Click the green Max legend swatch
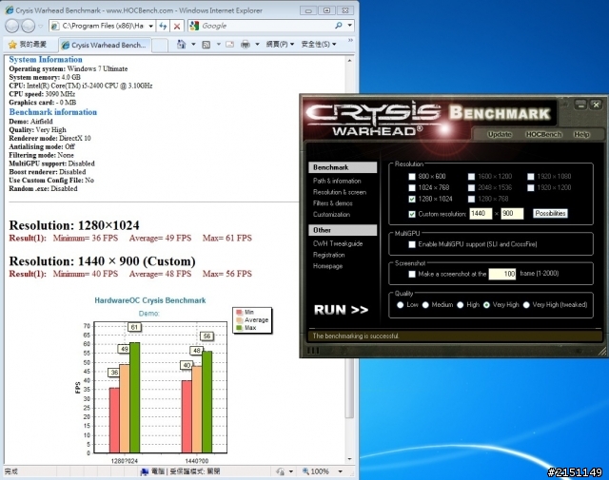Image resolution: width=609 pixels, height=480 pixels. 239,328
